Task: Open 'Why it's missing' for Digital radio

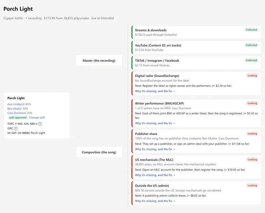Action: tap(155, 91)
